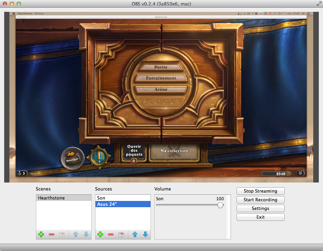Move selected source up
The width and height of the screenshot is (323, 251).
point(135,234)
